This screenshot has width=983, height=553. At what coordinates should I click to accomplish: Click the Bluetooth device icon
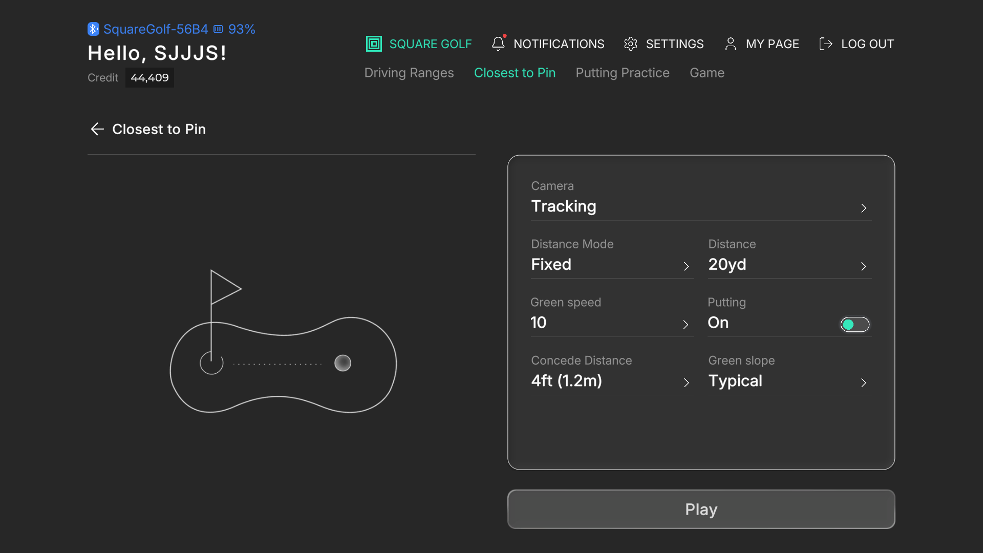tap(93, 29)
